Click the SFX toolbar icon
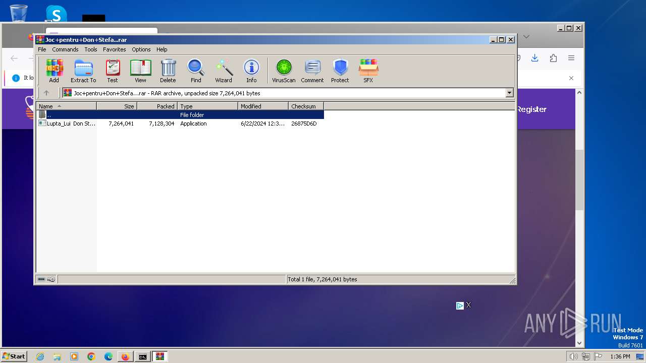 (368, 71)
